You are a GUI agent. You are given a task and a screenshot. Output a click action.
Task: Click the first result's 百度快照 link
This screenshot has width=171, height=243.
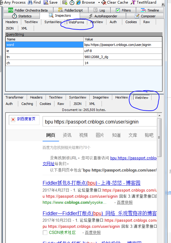pyautogui.click(x=125, y=203)
